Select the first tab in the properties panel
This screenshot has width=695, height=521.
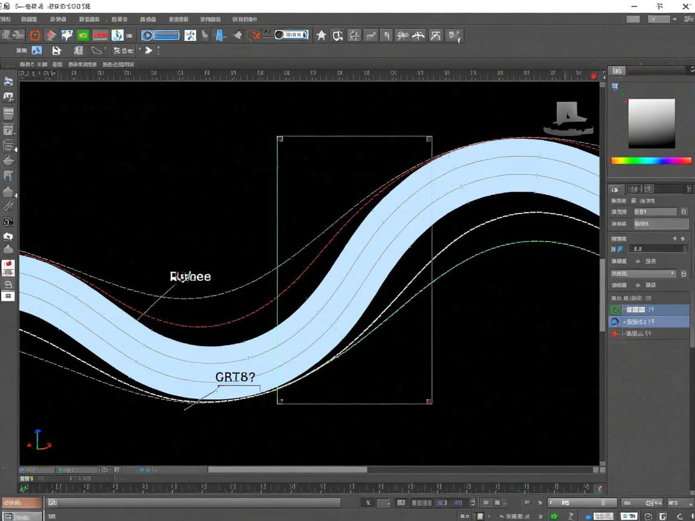pyautogui.click(x=615, y=189)
